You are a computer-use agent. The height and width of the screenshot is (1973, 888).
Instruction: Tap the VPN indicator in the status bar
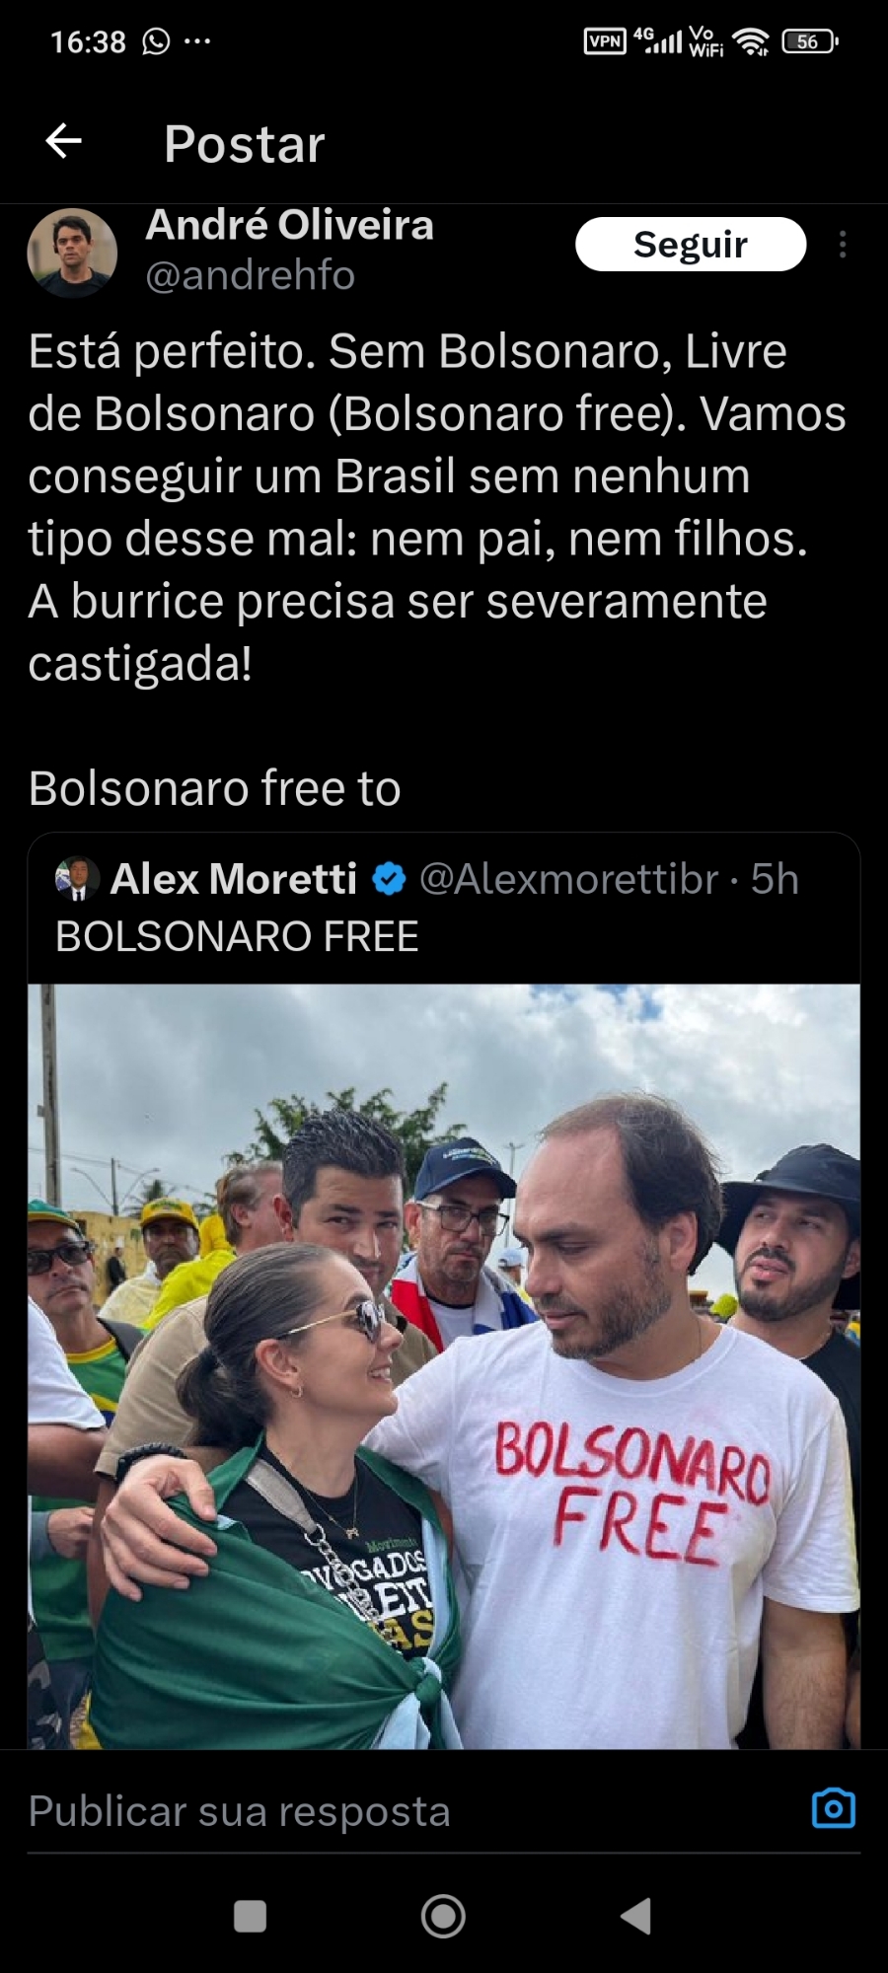pyautogui.click(x=605, y=41)
